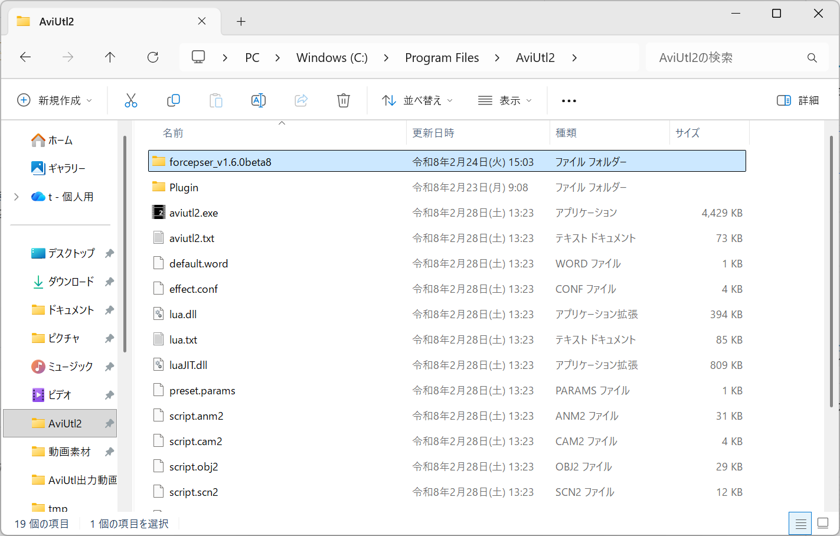This screenshot has width=840, height=536.
Task: Expand the OneDrive 個人用 tree node
Action: click(x=17, y=197)
